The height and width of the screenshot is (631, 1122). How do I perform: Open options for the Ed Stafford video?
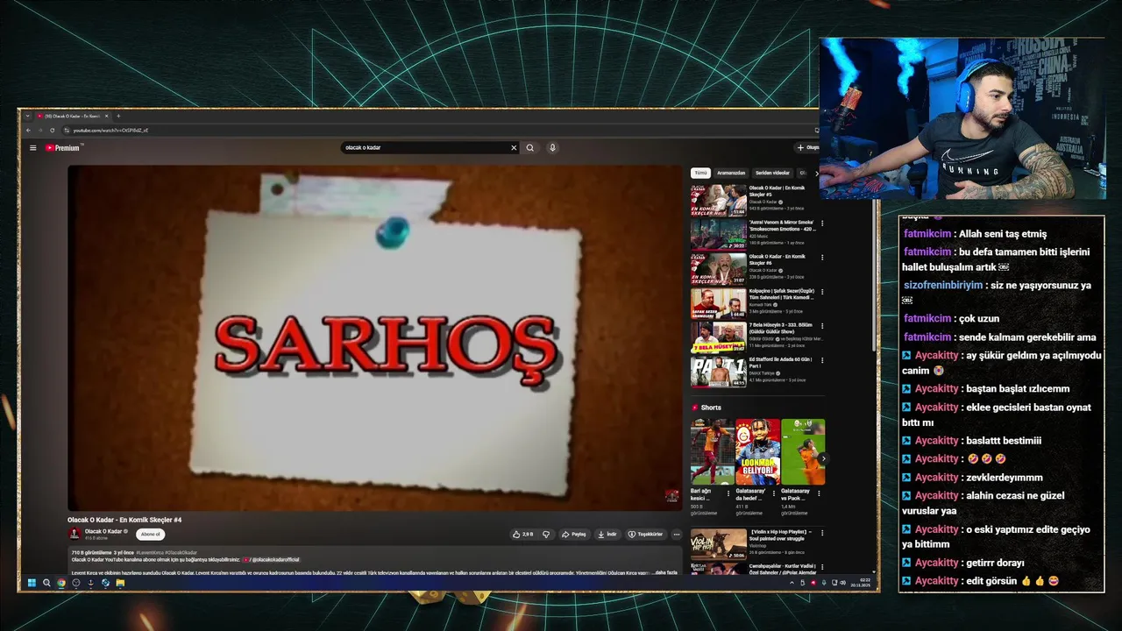[822, 359]
